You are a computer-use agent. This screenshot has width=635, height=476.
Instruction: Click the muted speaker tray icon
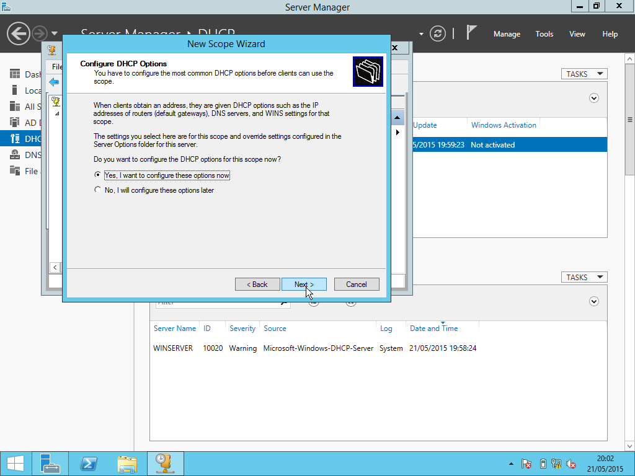pyautogui.click(x=571, y=464)
